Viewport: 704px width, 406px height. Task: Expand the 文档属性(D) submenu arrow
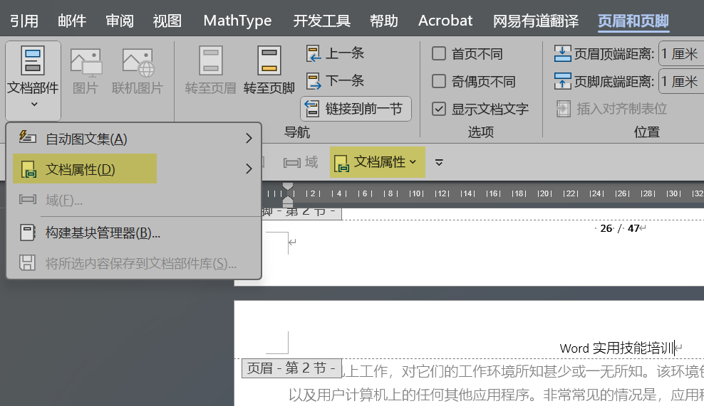[249, 169]
